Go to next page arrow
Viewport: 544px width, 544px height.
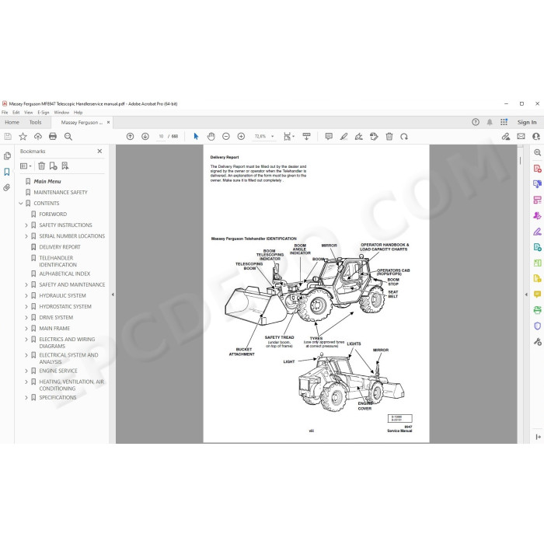[x=145, y=136]
